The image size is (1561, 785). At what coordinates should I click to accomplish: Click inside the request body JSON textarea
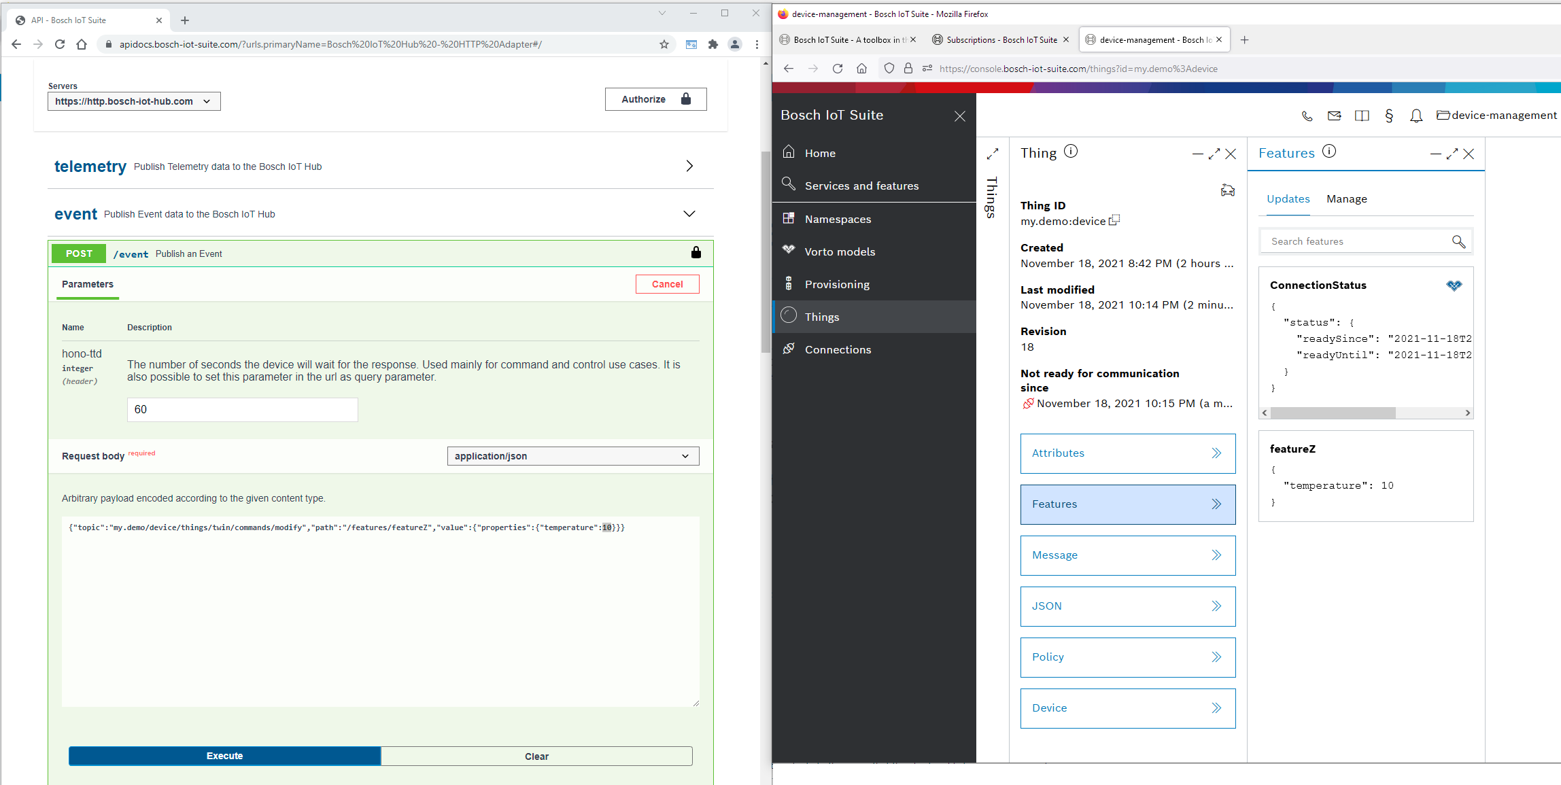pyautogui.click(x=380, y=612)
